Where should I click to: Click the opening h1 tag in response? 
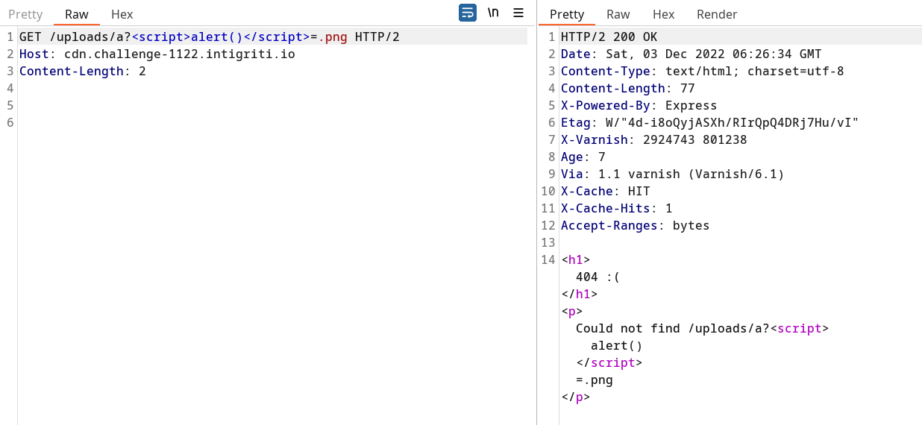click(576, 259)
